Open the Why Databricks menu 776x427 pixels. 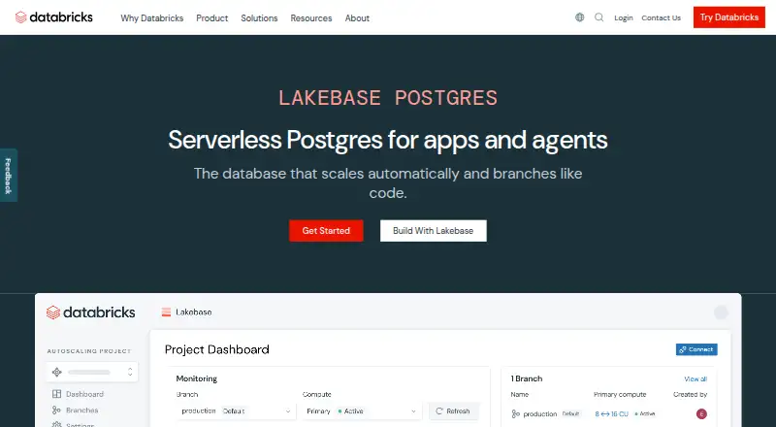(152, 17)
